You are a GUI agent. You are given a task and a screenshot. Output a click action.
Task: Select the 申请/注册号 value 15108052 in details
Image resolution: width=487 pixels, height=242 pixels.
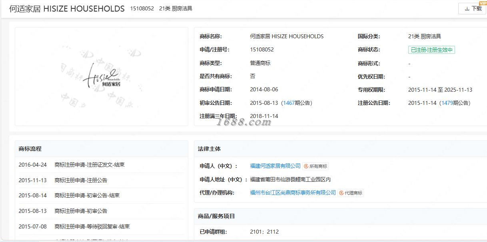[262, 50]
